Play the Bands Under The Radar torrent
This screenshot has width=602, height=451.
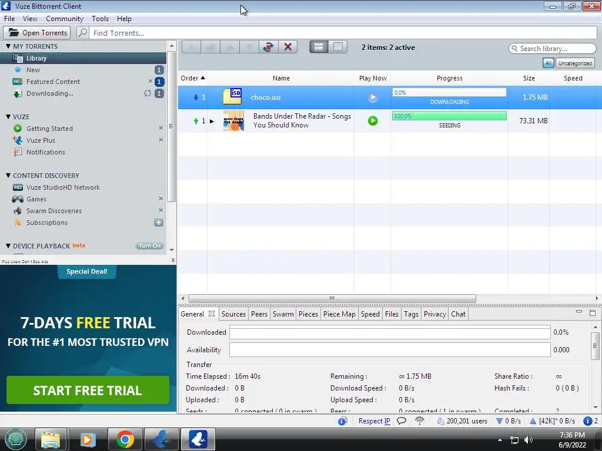coord(372,121)
